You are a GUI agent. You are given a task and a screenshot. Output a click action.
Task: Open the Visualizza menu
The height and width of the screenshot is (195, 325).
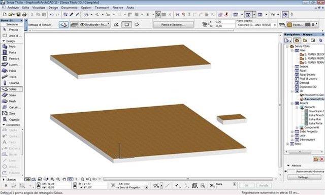pos(39,8)
